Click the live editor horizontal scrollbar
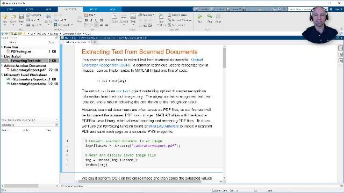Screen dimensions: 344x193 [x=140, y=181]
